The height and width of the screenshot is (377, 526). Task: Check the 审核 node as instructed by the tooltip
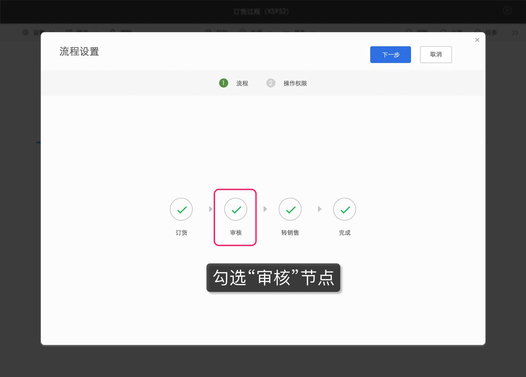click(x=235, y=209)
